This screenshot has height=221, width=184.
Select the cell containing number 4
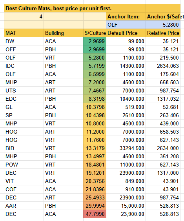coord(24,16)
